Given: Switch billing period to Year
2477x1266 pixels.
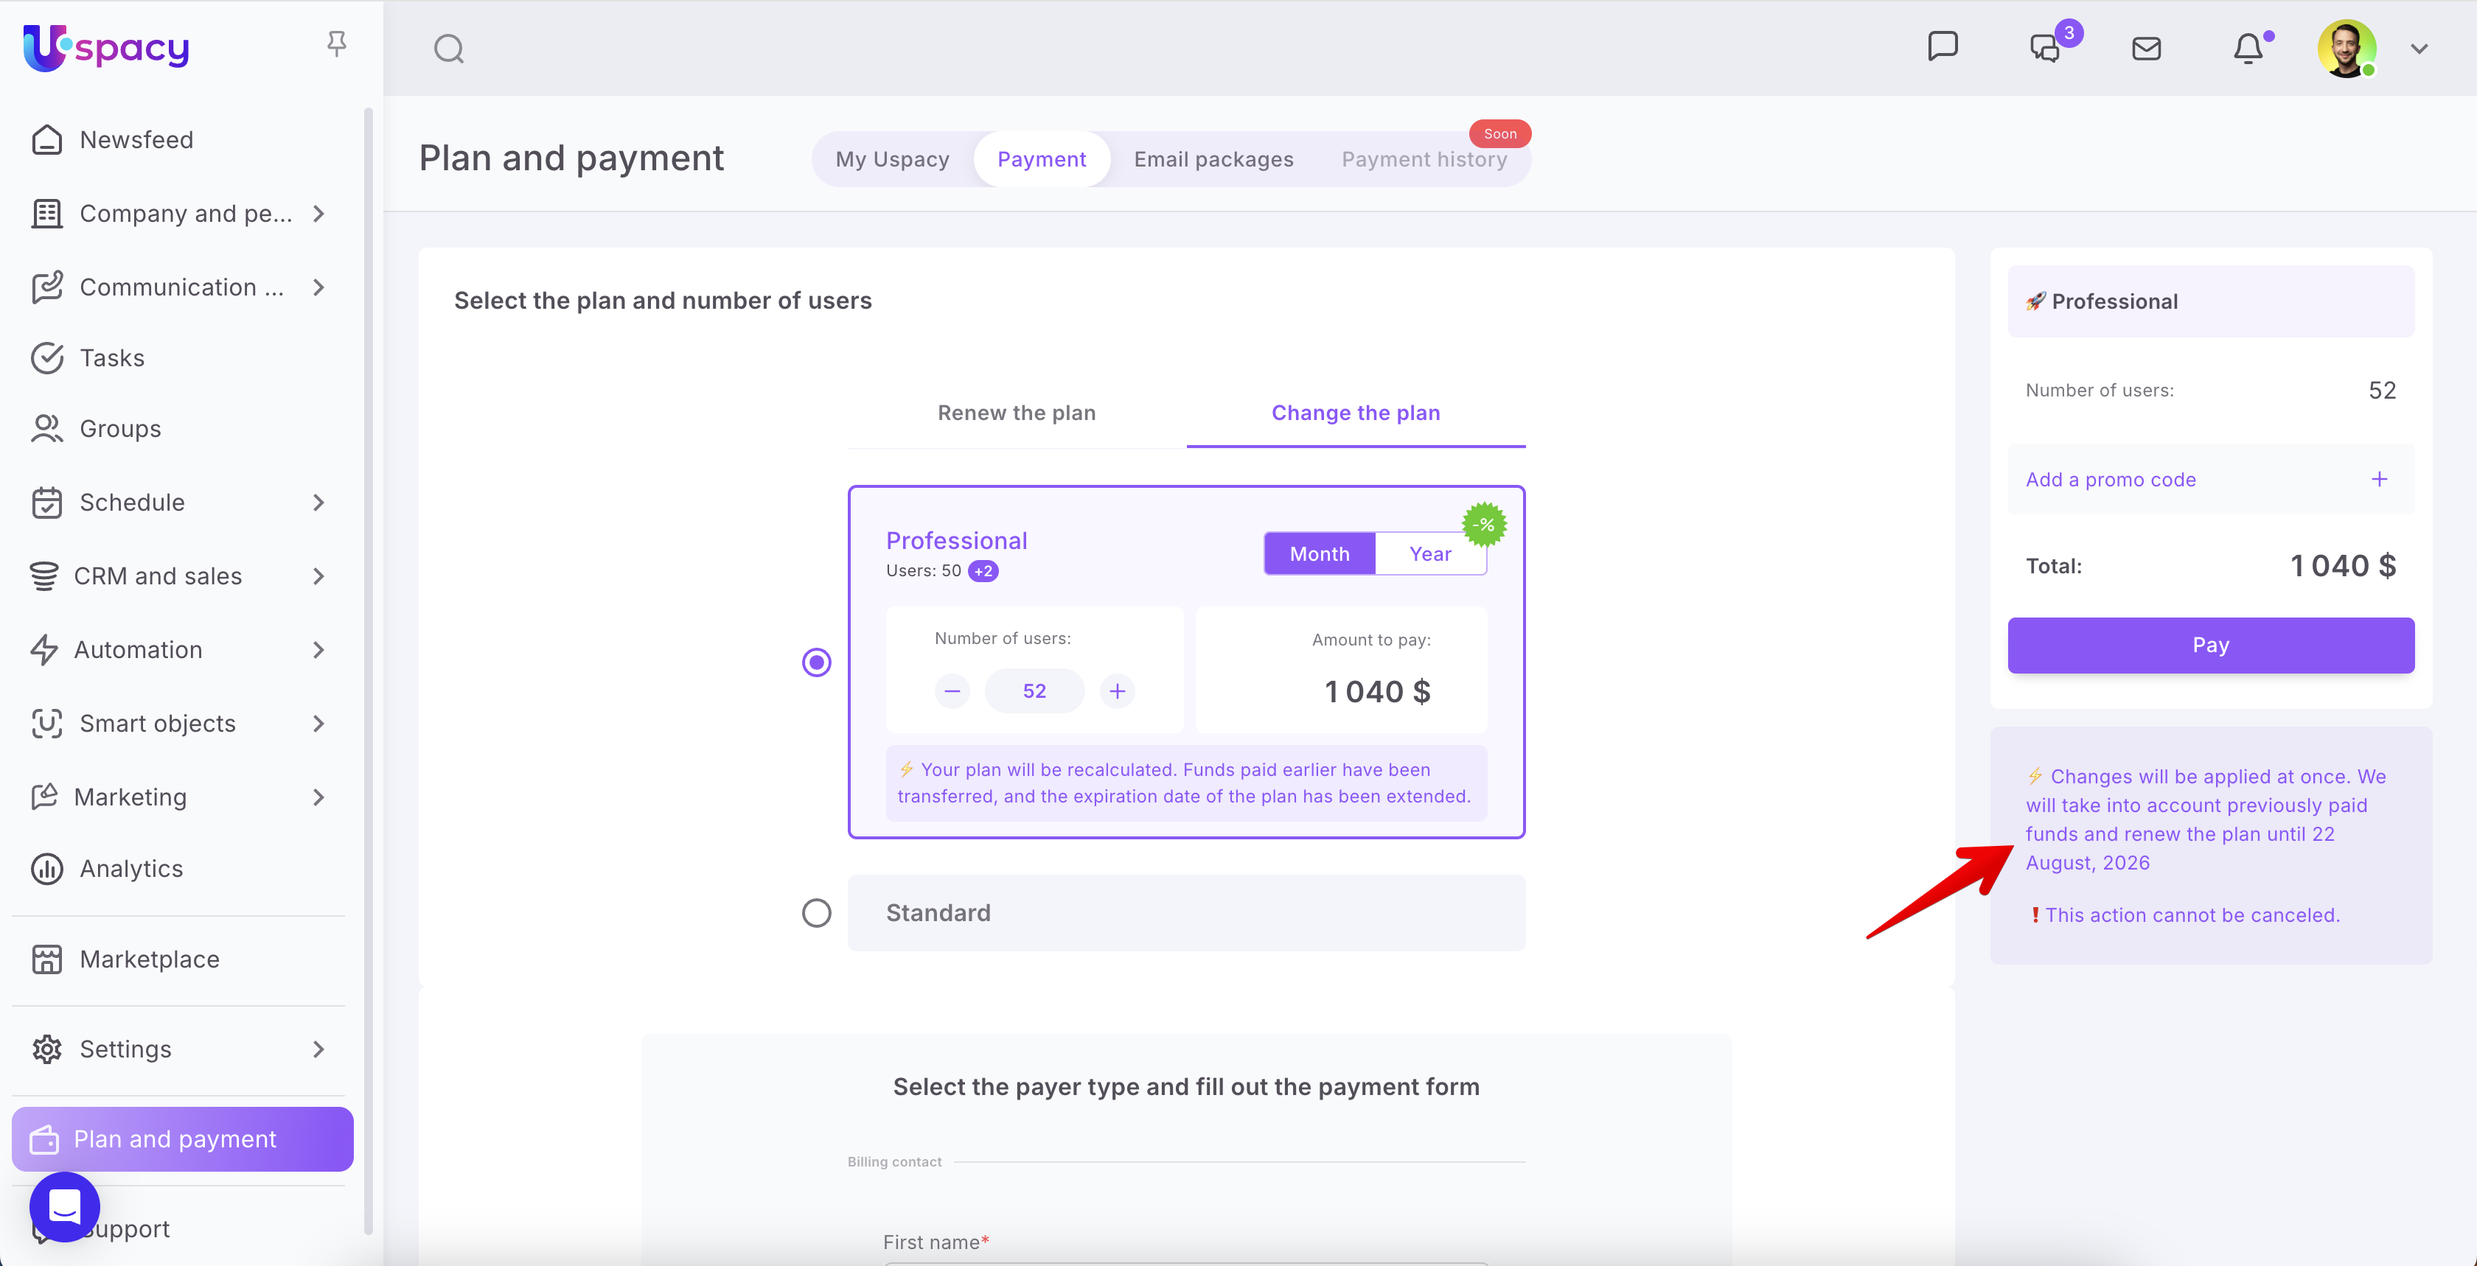Looking at the screenshot, I should [x=1430, y=553].
